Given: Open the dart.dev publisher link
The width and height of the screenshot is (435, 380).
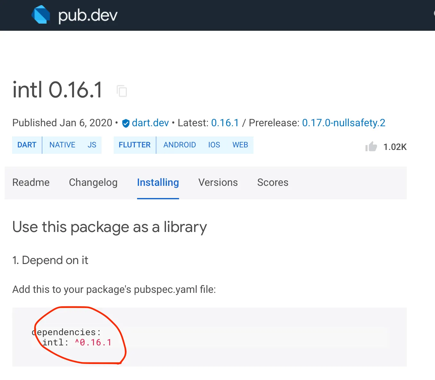Looking at the screenshot, I should click(150, 123).
